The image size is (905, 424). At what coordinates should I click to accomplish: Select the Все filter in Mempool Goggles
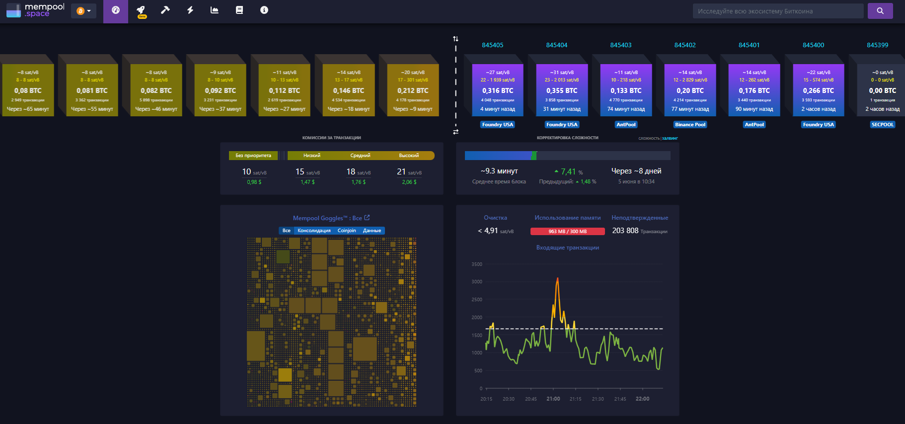[287, 231]
